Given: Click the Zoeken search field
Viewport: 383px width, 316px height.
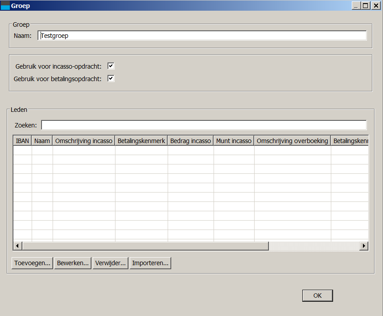Looking at the screenshot, I should tap(204, 125).
